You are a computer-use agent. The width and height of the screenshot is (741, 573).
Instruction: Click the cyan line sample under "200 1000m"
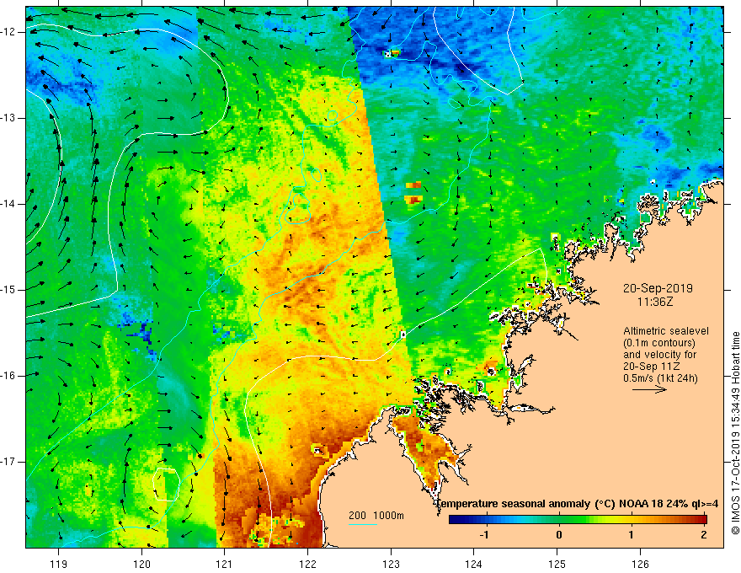coord(362,524)
